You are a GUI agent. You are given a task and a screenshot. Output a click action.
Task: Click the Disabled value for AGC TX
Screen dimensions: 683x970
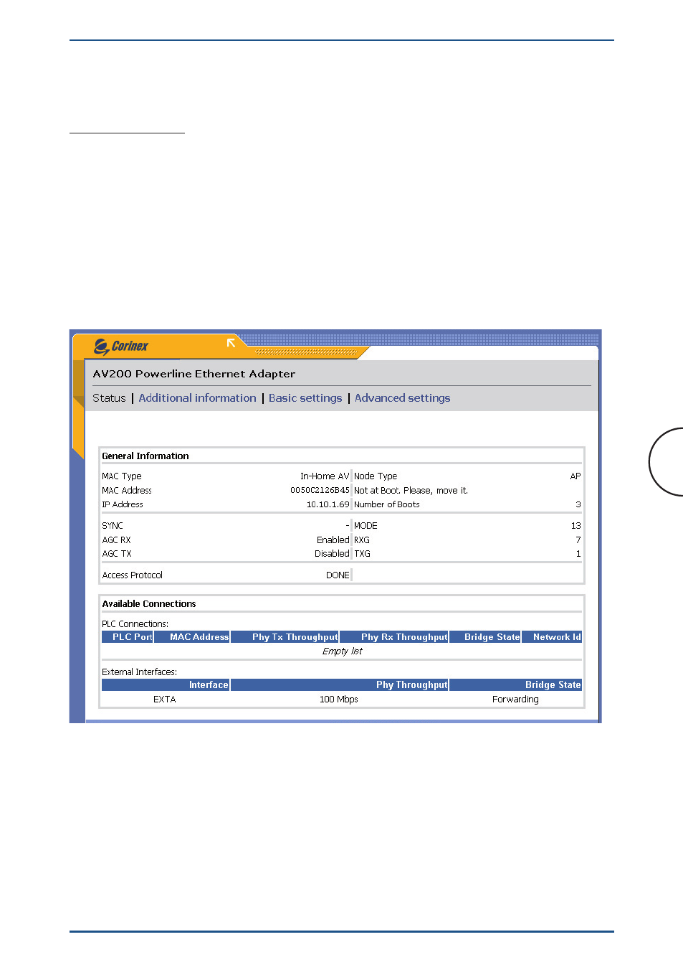pos(332,554)
